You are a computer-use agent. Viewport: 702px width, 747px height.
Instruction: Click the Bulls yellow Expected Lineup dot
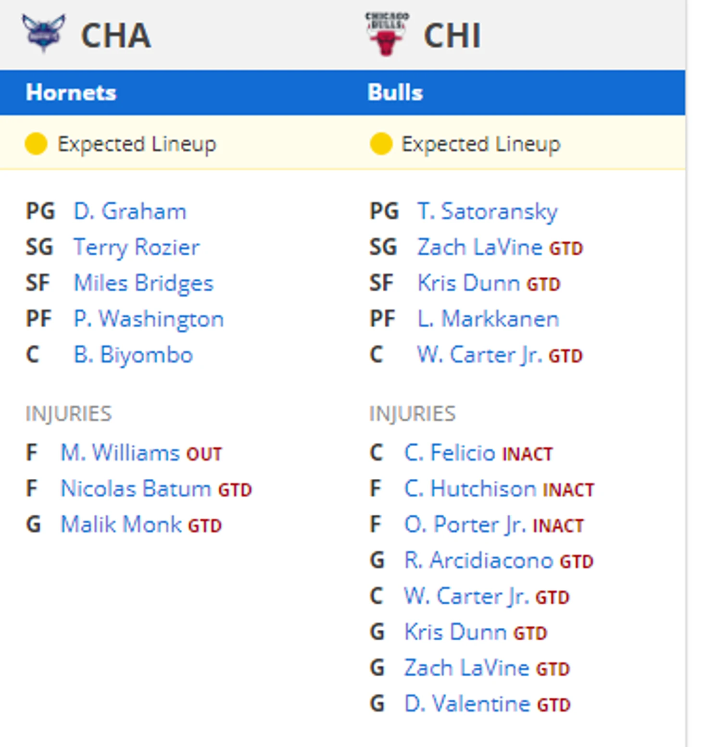(381, 144)
